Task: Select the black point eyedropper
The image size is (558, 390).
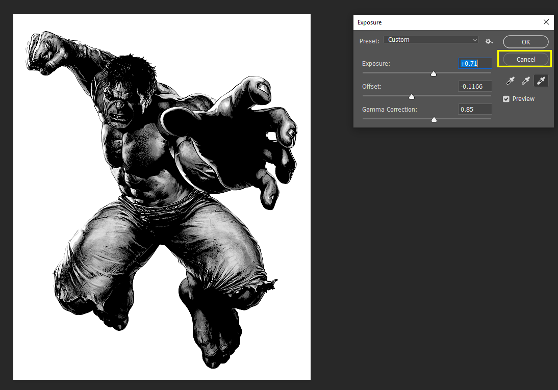Action: [x=511, y=81]
